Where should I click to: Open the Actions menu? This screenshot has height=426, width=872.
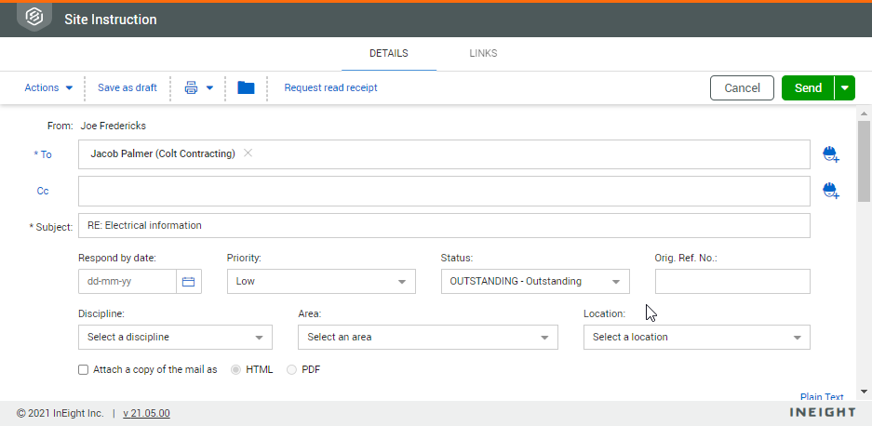click(x=48, y=88)
